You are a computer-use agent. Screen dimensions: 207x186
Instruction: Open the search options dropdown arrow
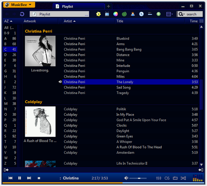point(184,14)
